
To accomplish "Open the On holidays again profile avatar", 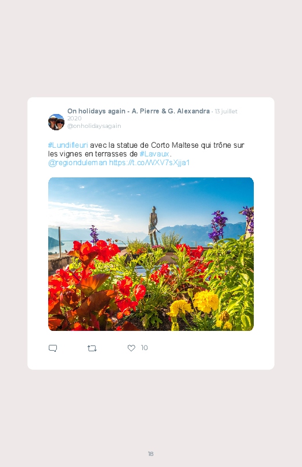I will point(56,122).
